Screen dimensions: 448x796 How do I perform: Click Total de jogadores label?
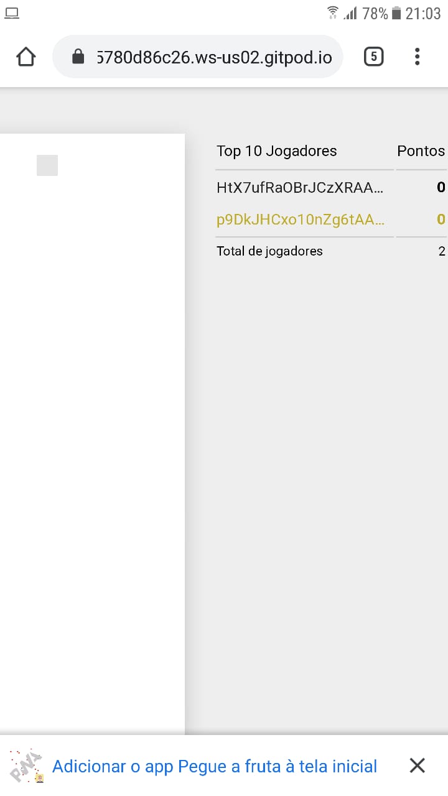point(269,251)
